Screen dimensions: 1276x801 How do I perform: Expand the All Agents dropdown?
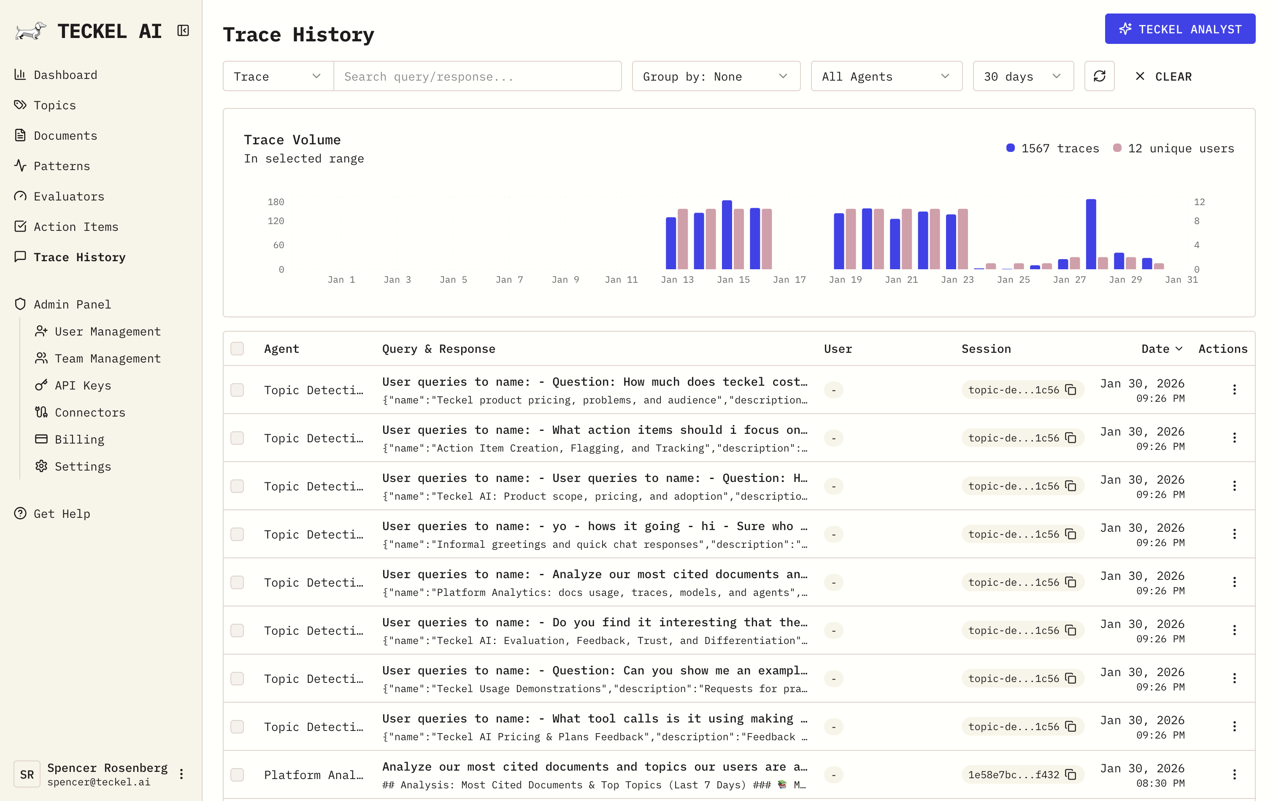pyautogui.click(x=886, y=76)
